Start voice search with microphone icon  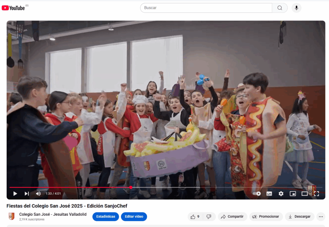297,8
